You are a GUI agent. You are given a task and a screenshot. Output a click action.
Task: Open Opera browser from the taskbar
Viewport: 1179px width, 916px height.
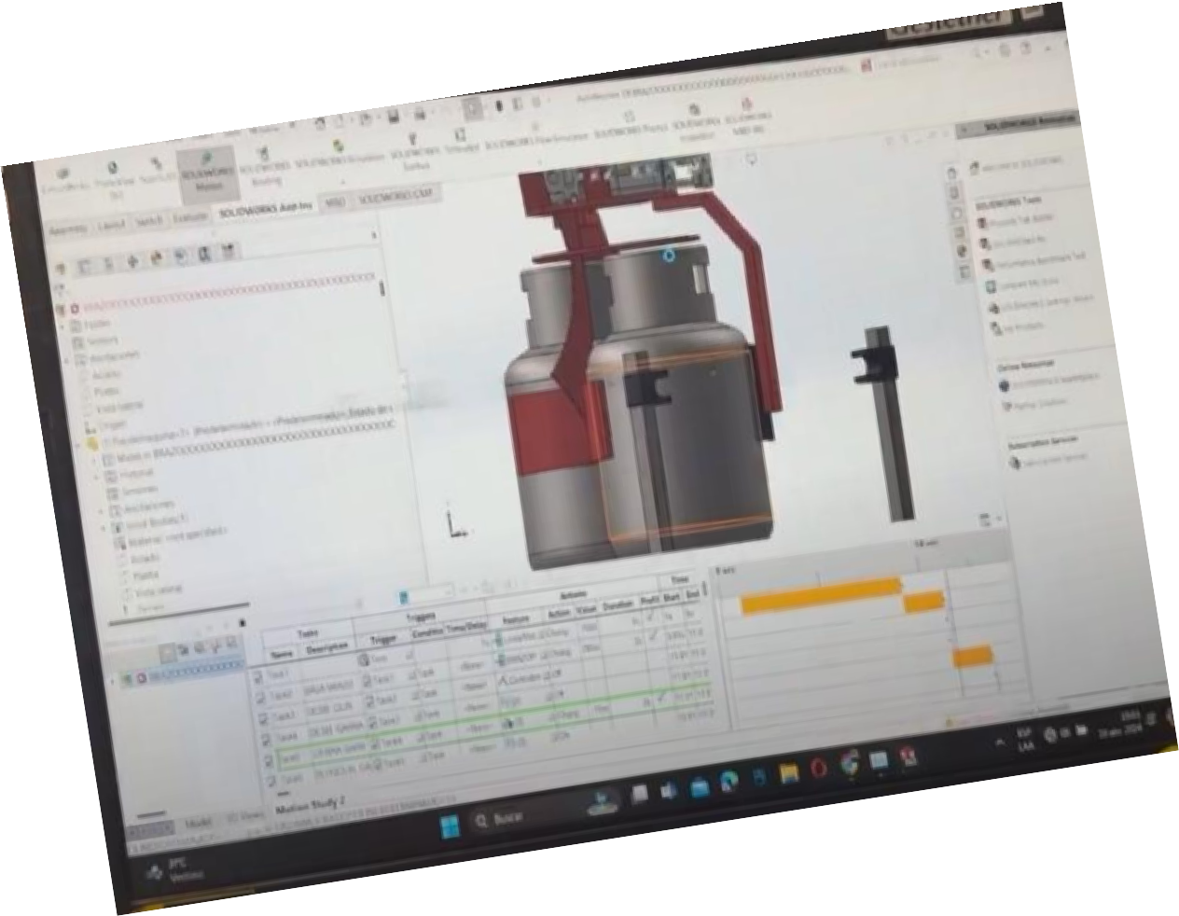(x=821, y=770)
